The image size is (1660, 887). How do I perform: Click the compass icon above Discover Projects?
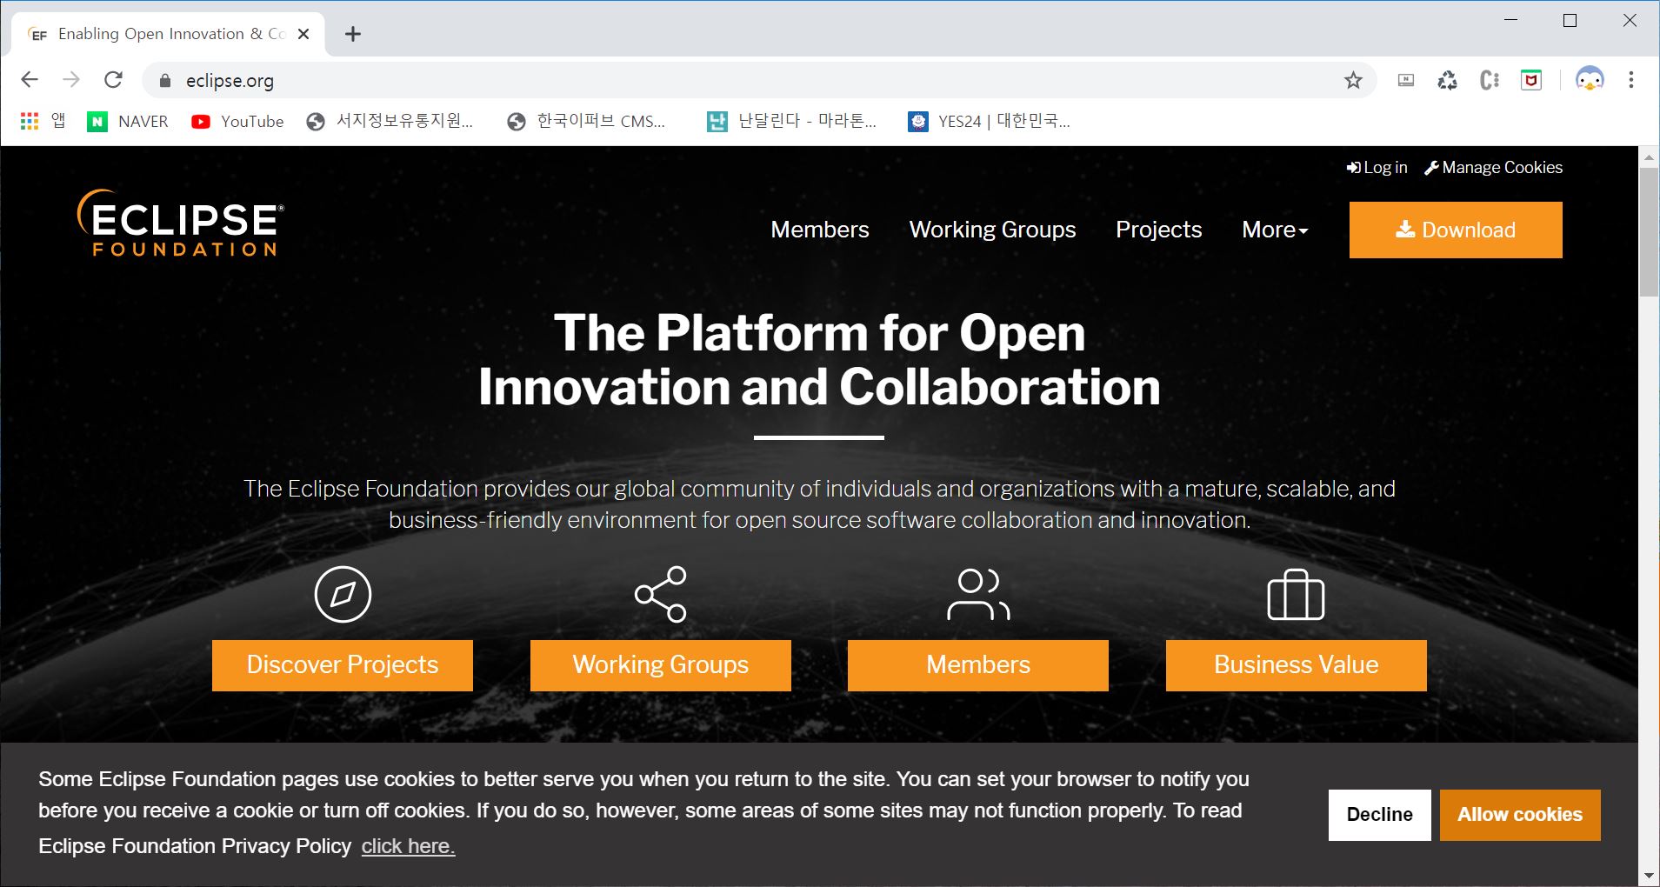coord(343,595)
